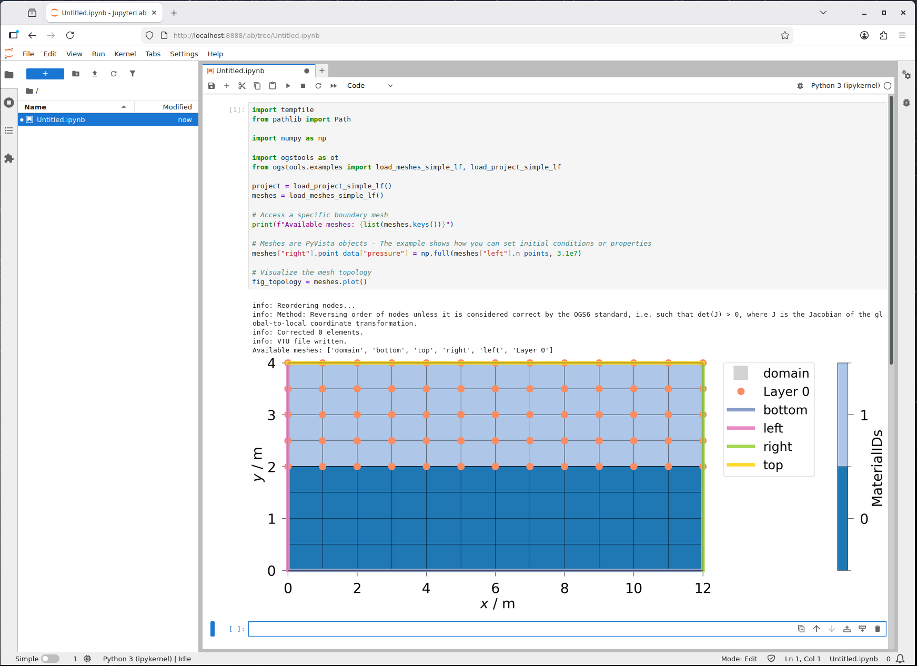
Task: Open Running Terminals and Kernels panel
Action: tap(9, 103)
